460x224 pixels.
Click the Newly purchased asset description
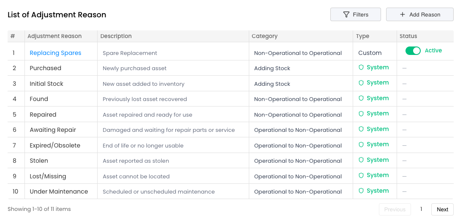point(134,68)
